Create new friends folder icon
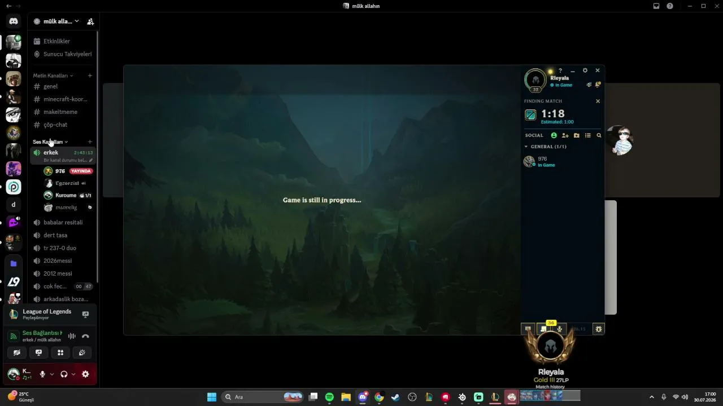Screen dimensions: 723x406 tap(576, 135)
